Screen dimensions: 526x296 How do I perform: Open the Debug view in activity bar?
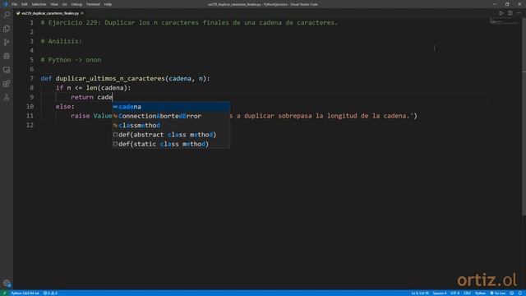(7, 56)
